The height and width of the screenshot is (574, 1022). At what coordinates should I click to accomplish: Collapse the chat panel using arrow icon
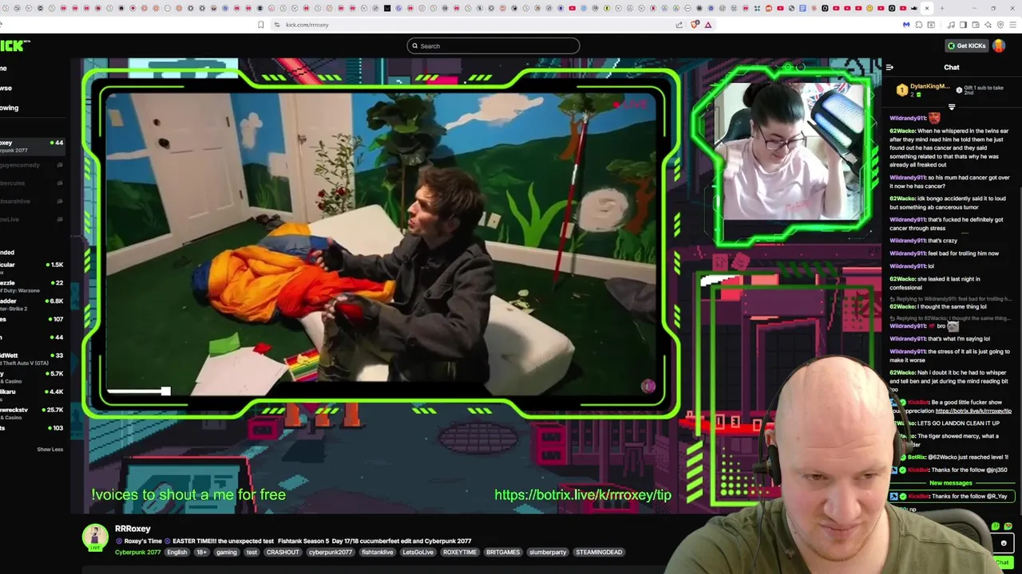(x=889, y=68)
